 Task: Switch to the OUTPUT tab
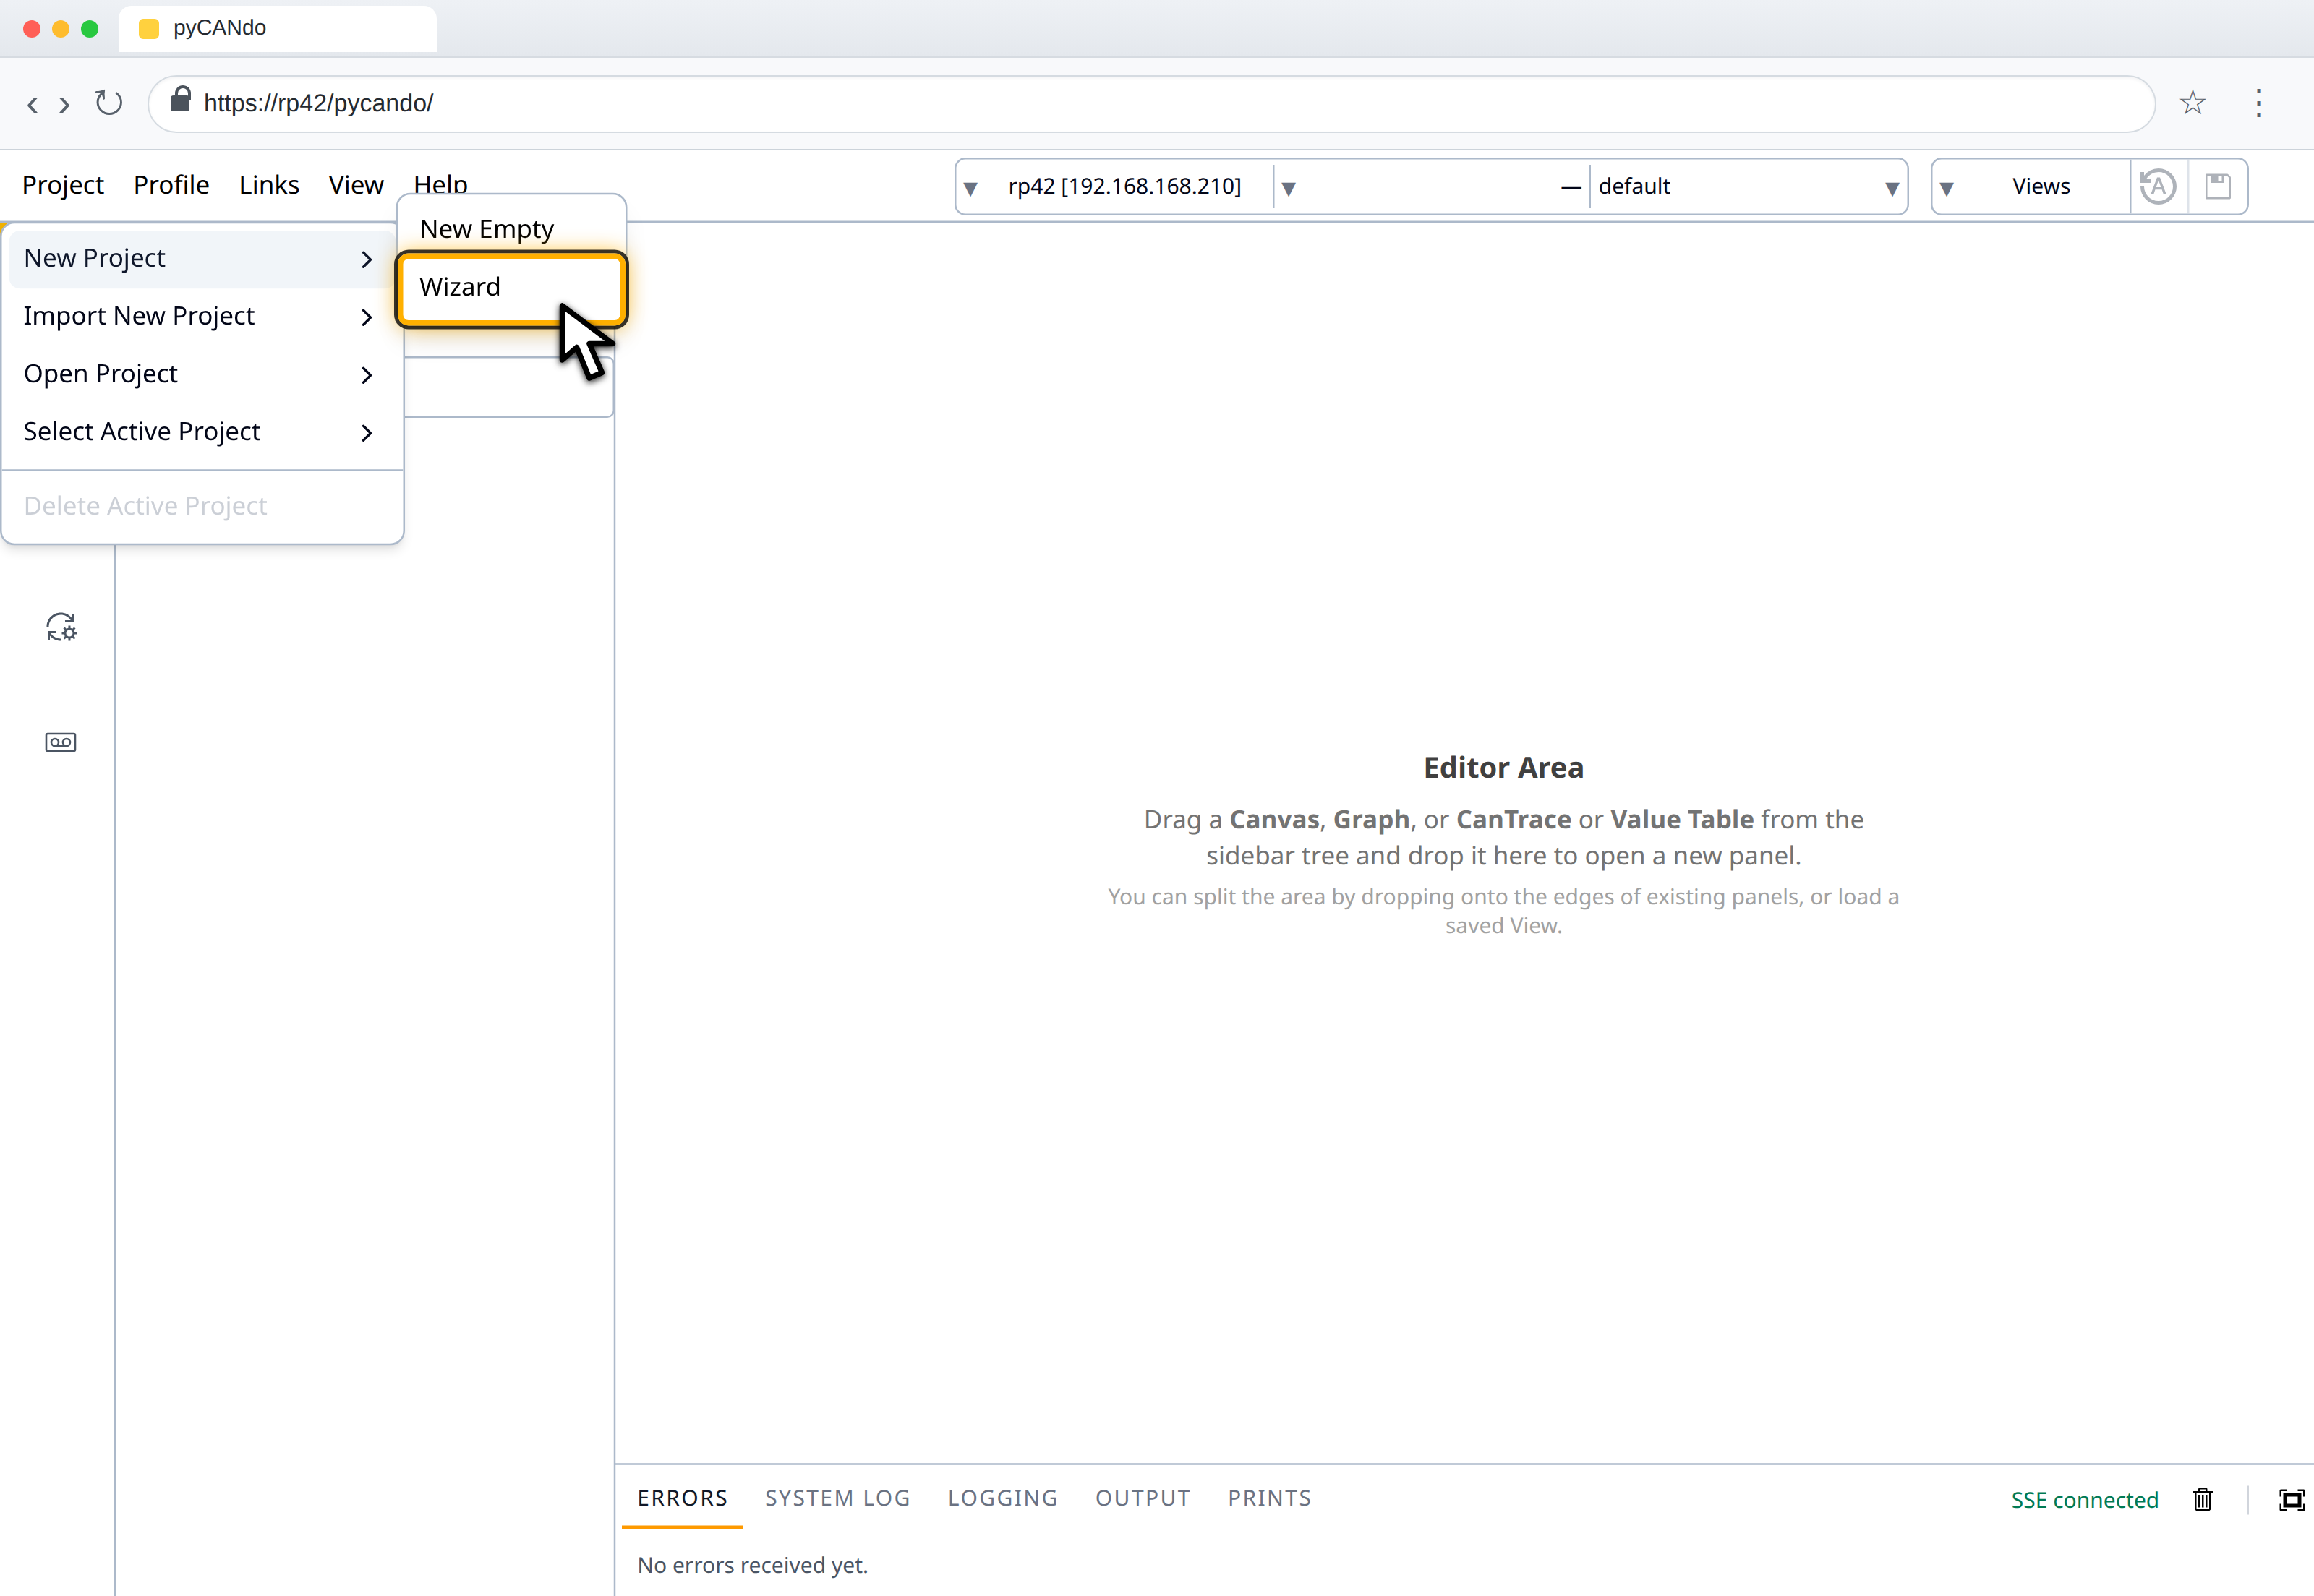tap(1143, 1498)
